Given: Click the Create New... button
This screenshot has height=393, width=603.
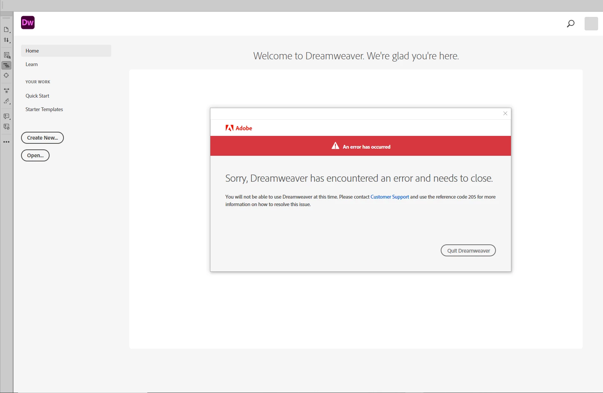Looking at the screenshot, I should [42, 138].
